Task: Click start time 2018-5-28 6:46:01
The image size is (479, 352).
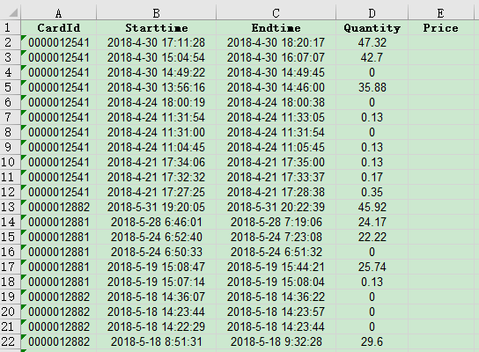Action: point(156,222)
